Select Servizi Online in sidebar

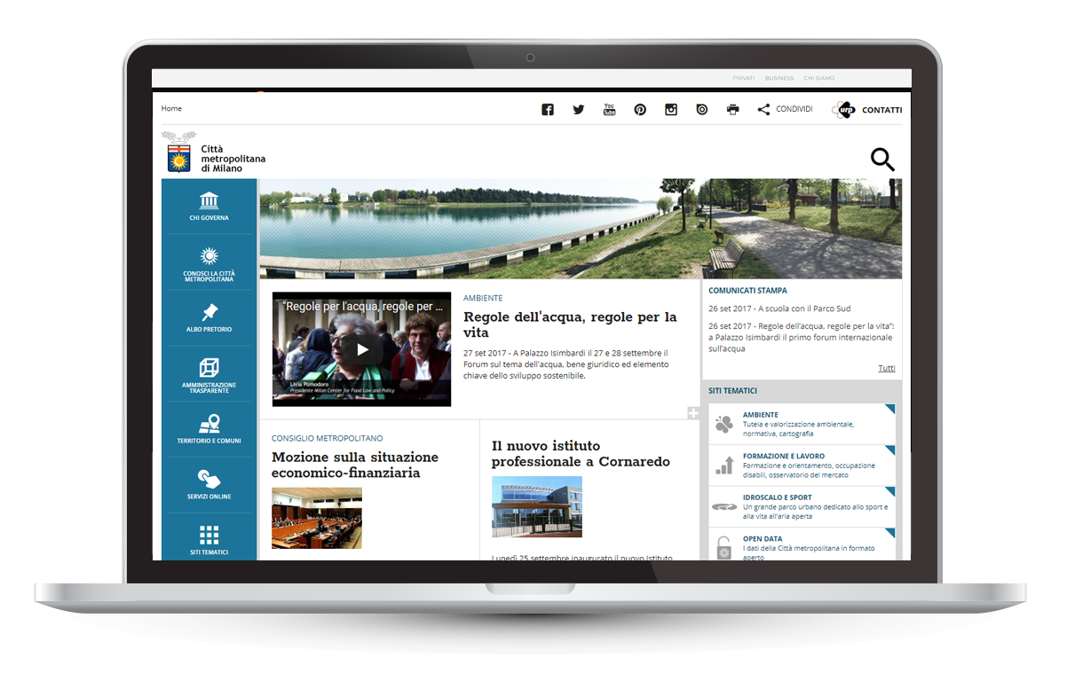click(x=209, y=484)
